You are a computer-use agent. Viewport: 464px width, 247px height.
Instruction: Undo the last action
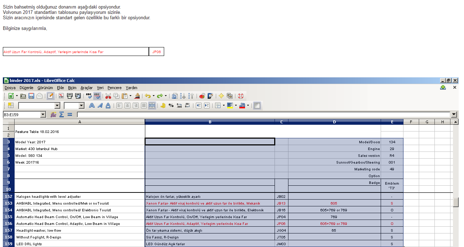click(147, 96)
